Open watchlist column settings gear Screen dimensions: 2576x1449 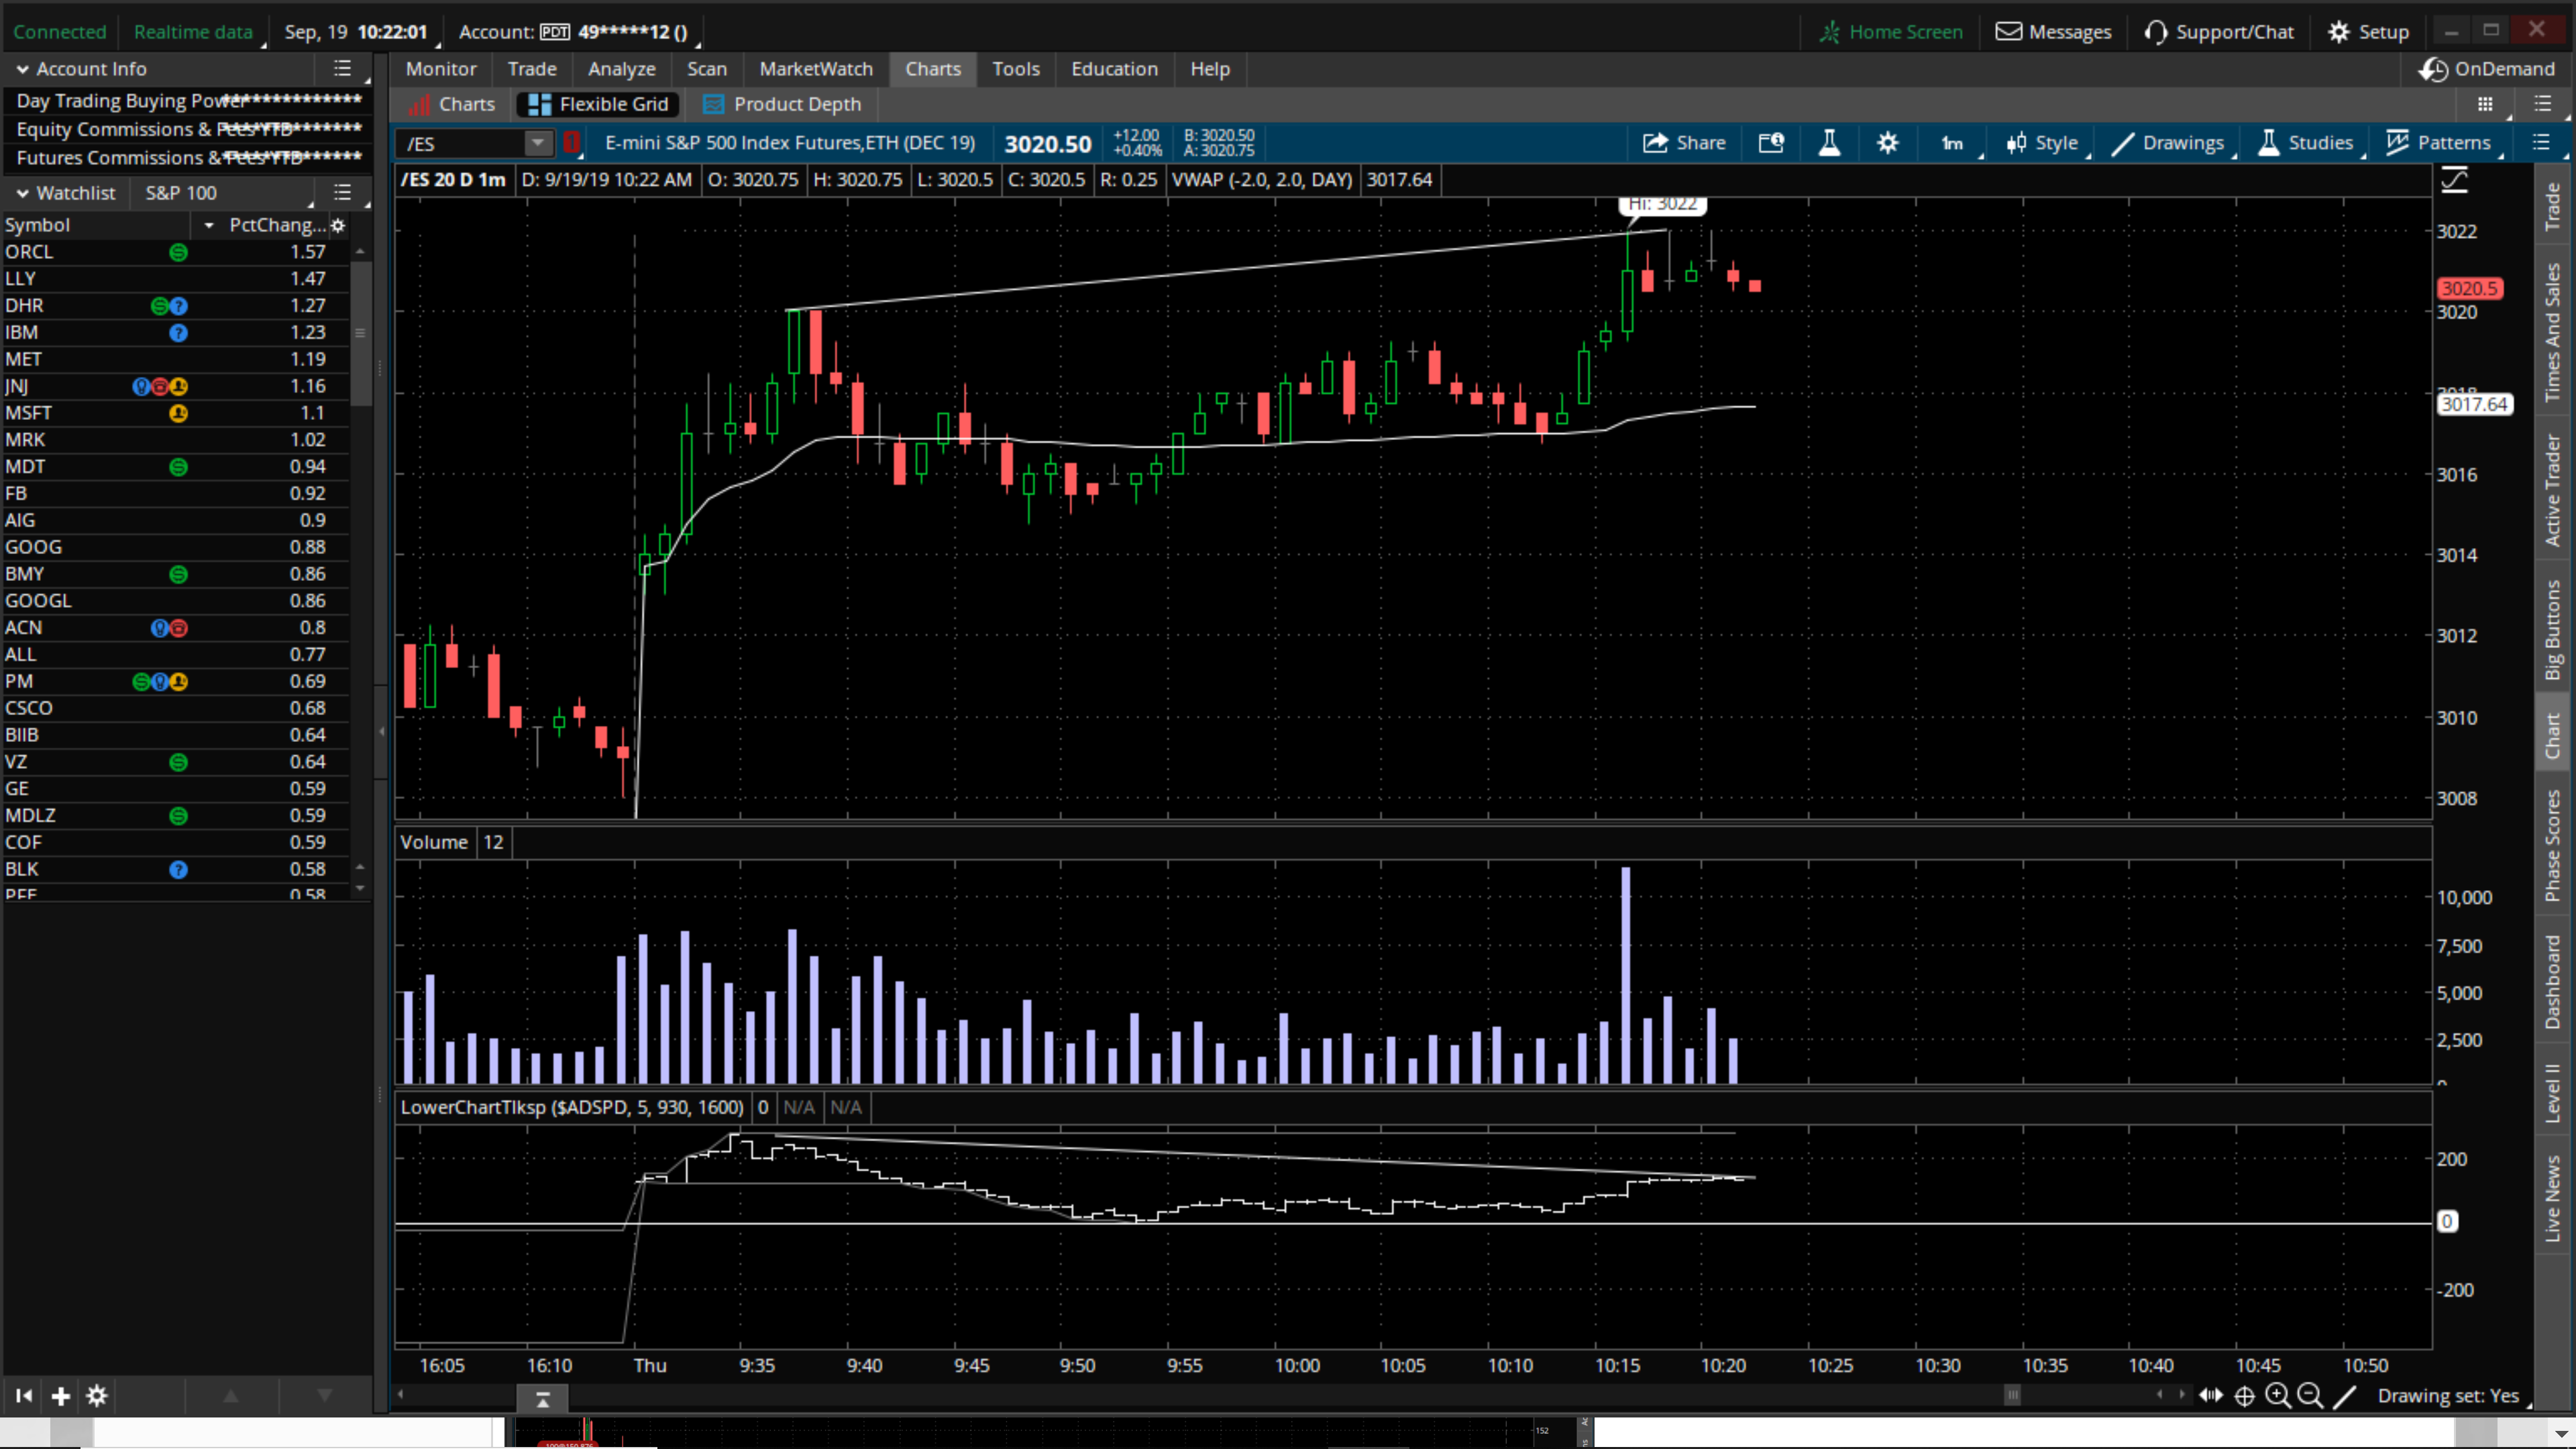coord(338,225)
